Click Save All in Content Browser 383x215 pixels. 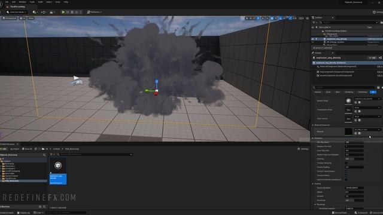click(27, 149)
